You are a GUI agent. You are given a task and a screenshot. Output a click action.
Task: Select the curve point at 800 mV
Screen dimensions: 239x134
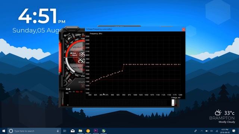point(90,83)
